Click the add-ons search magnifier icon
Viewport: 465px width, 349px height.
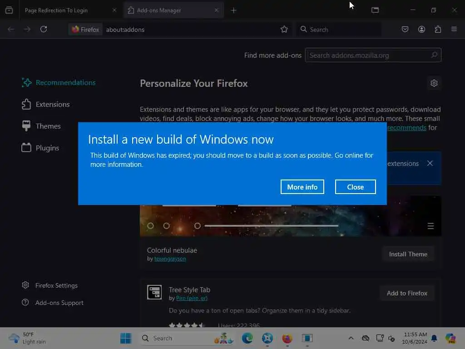coord(434,55)
